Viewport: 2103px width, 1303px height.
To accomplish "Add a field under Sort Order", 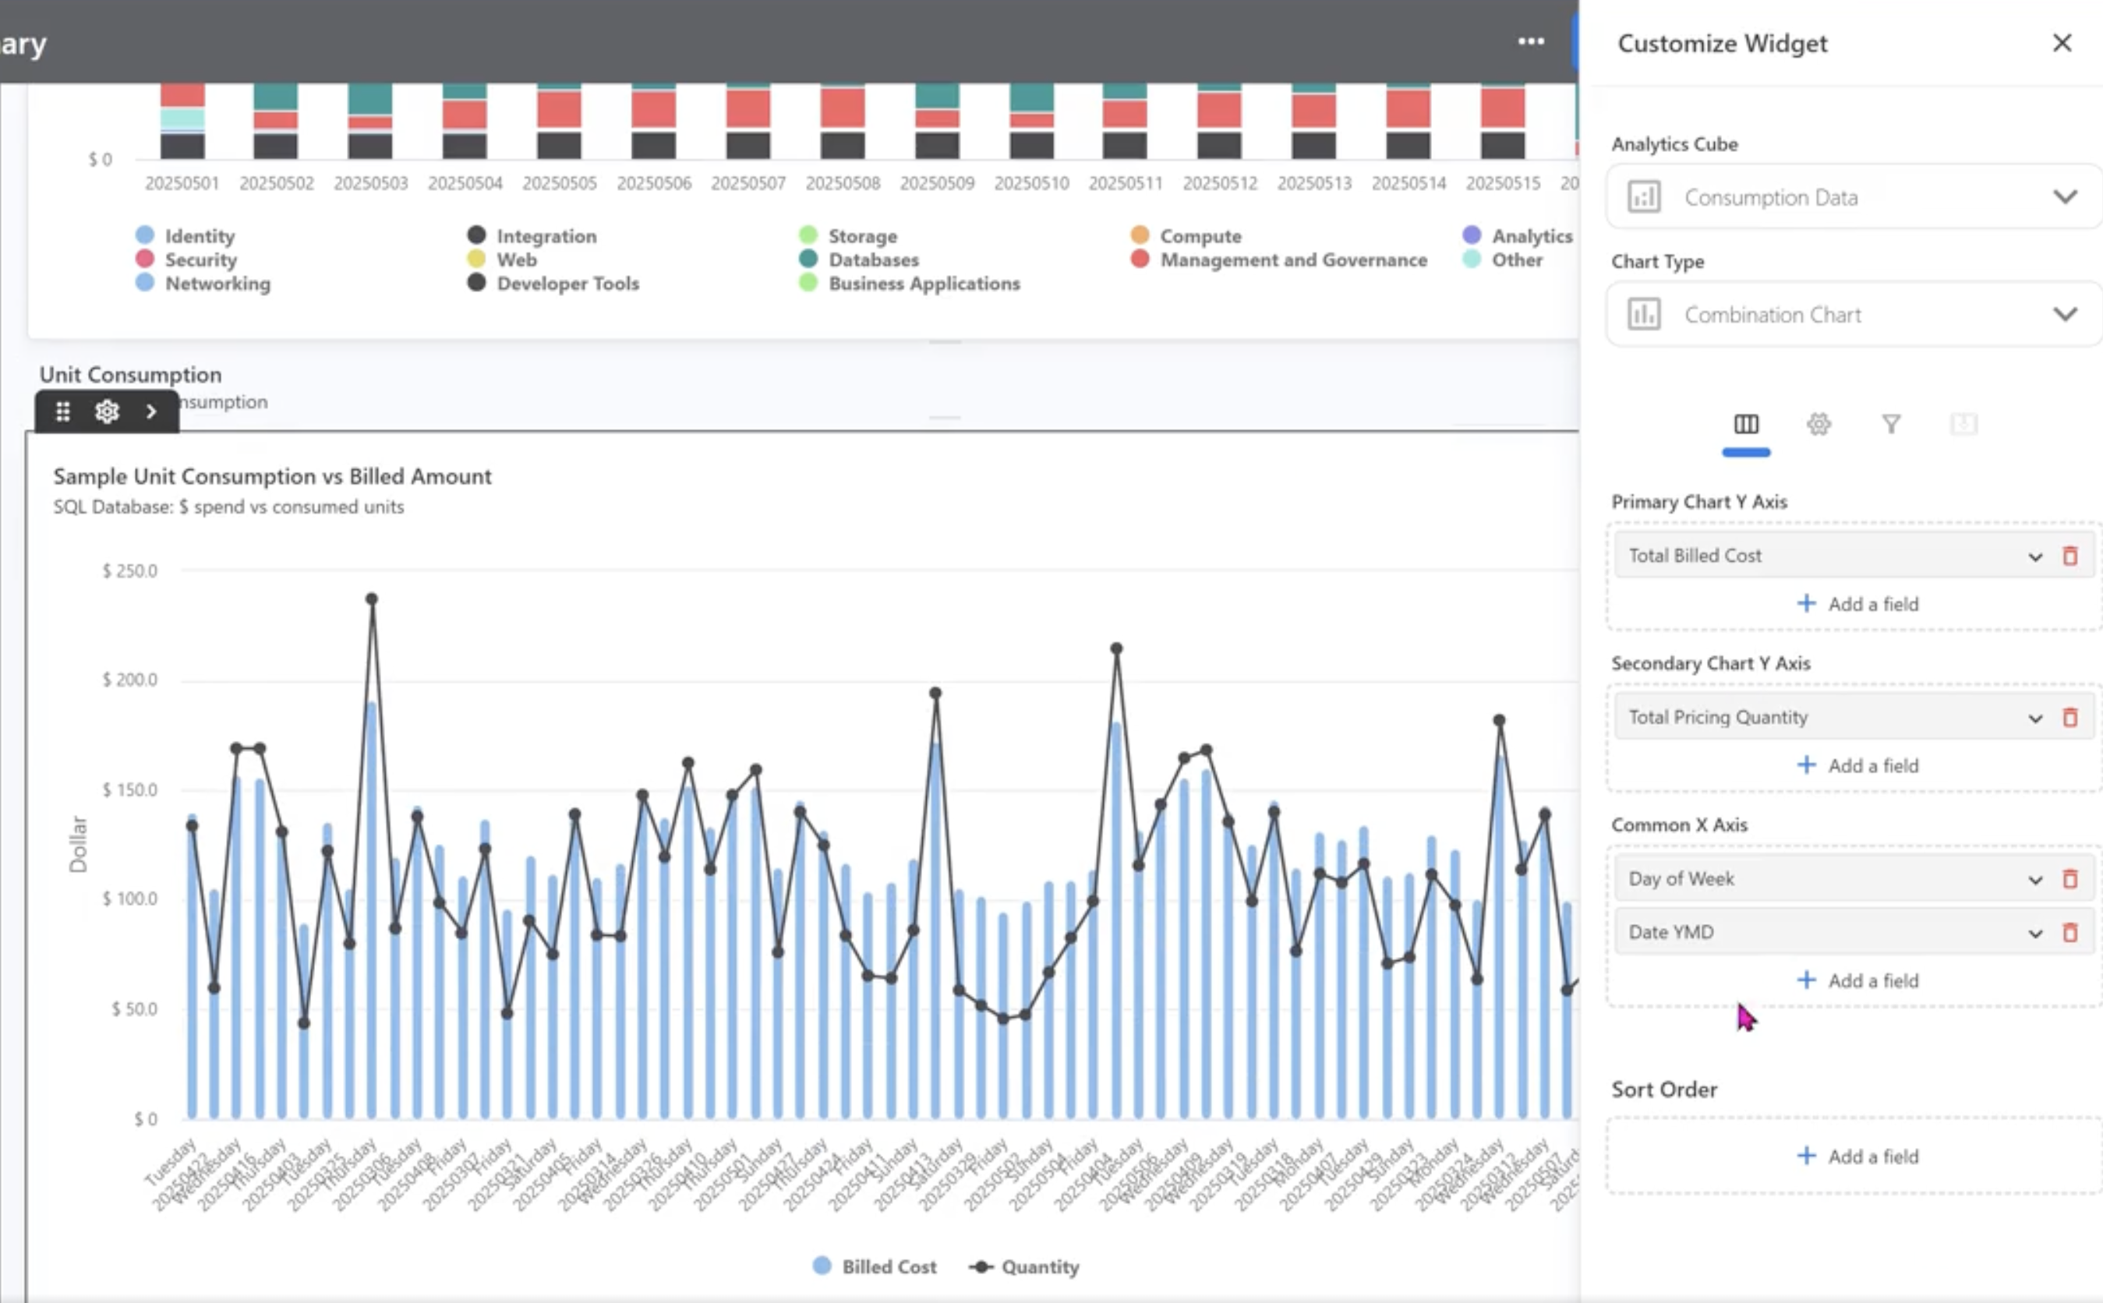I will click(1857, 1156).
